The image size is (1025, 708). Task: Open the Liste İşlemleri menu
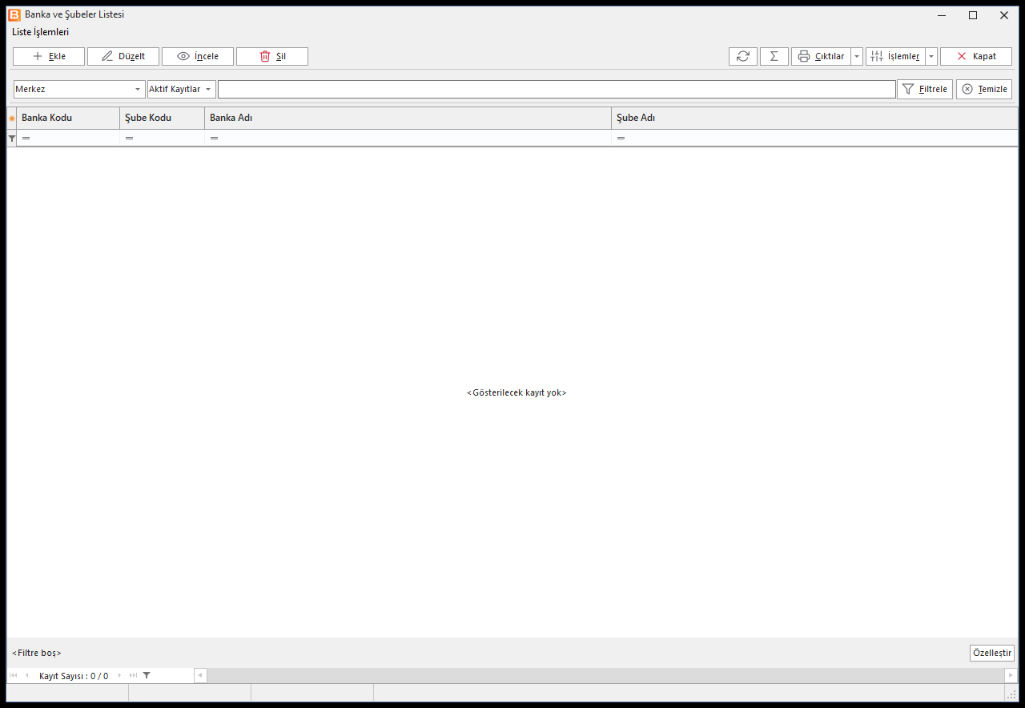(41, 32)
